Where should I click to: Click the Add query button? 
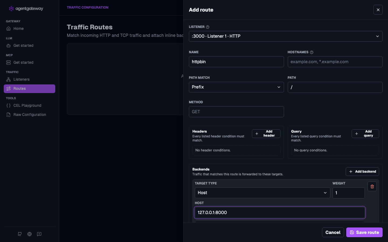pos(365,134)
